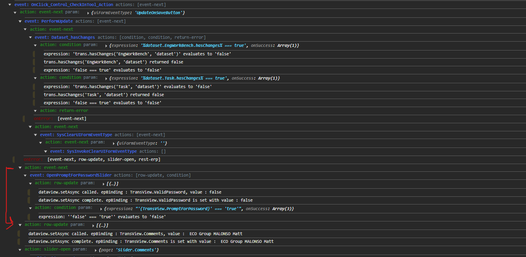
Task: Select the PerformUpdate event name
Action: click(x=57, y=21)
